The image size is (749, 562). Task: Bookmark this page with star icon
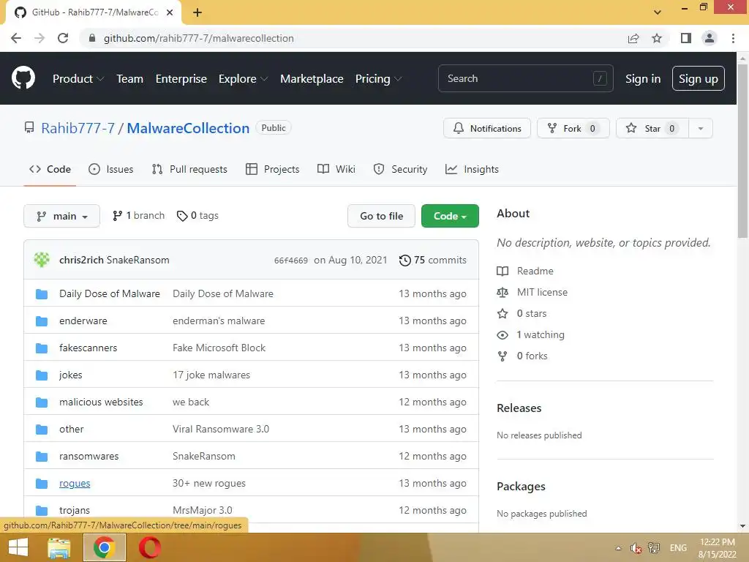tap(657, 38)
